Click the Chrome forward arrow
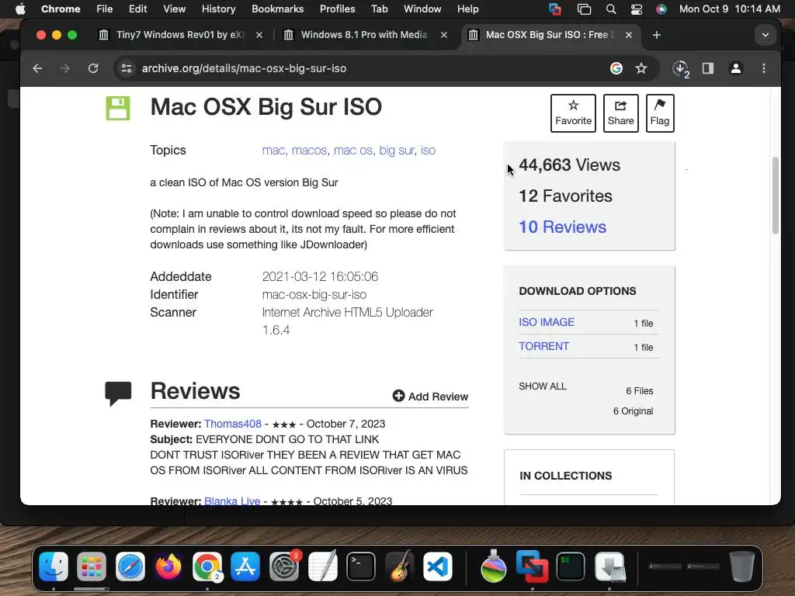 (x=65, y=68)
